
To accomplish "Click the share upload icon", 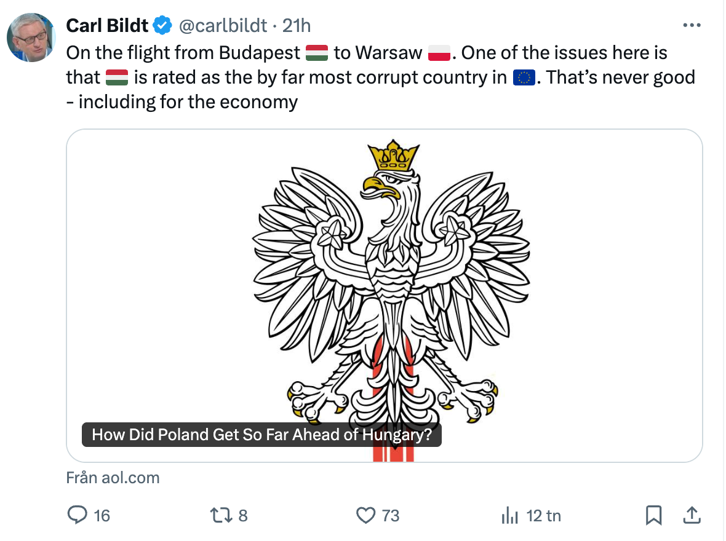I will click(691, 515).
